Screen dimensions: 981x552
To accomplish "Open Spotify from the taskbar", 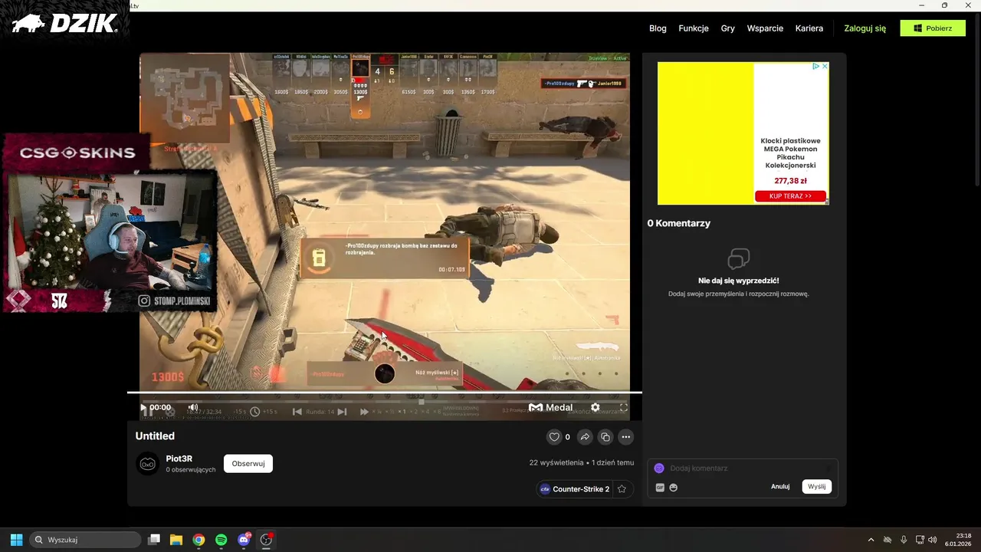I will click(221, 540).
